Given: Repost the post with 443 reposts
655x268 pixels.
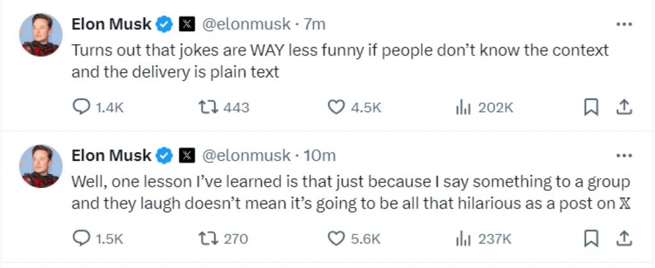Looking at the screenshot, I should pyautogui.click(x=208, y=107).
